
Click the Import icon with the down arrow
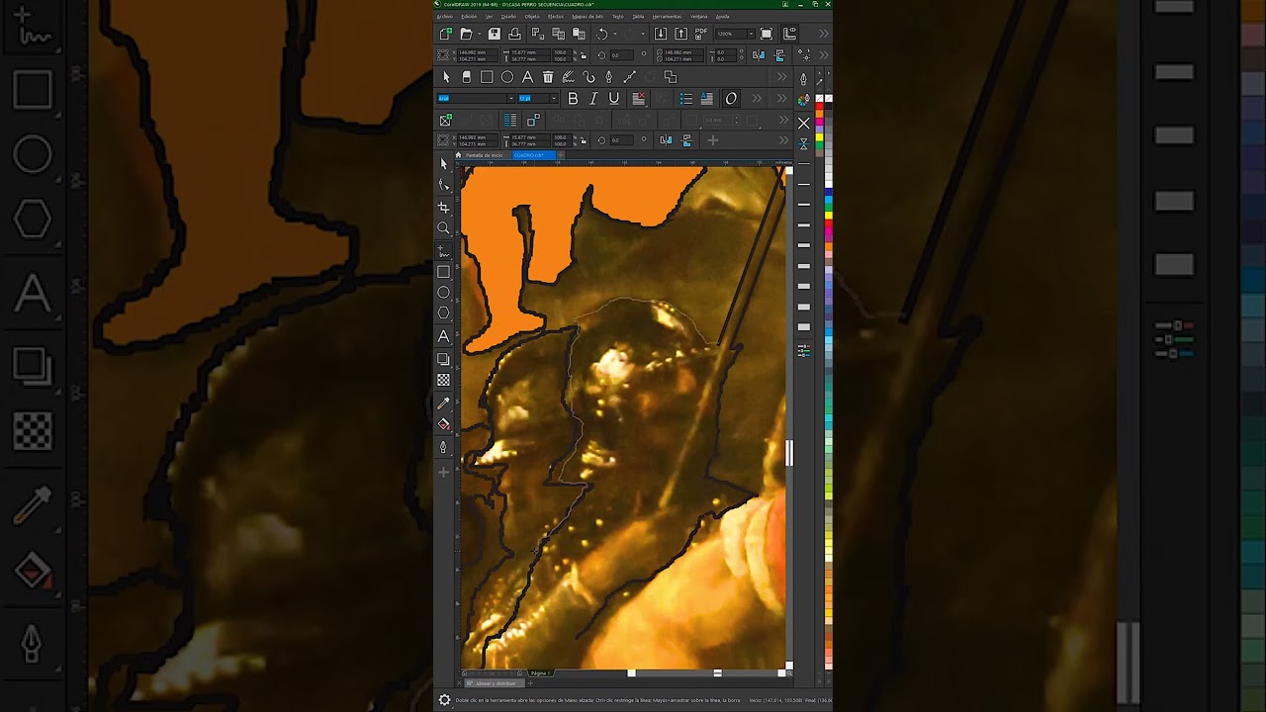661,34
